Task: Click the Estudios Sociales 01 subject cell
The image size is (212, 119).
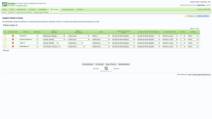Action: coord(26,40)
